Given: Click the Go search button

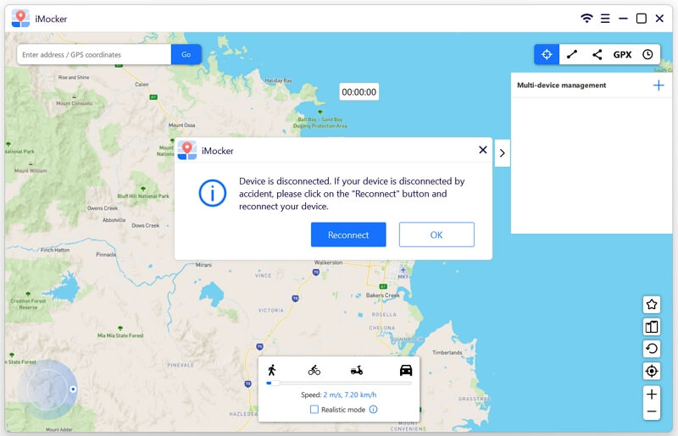Looking at the screenshot, I should click(x=186, y=54).
